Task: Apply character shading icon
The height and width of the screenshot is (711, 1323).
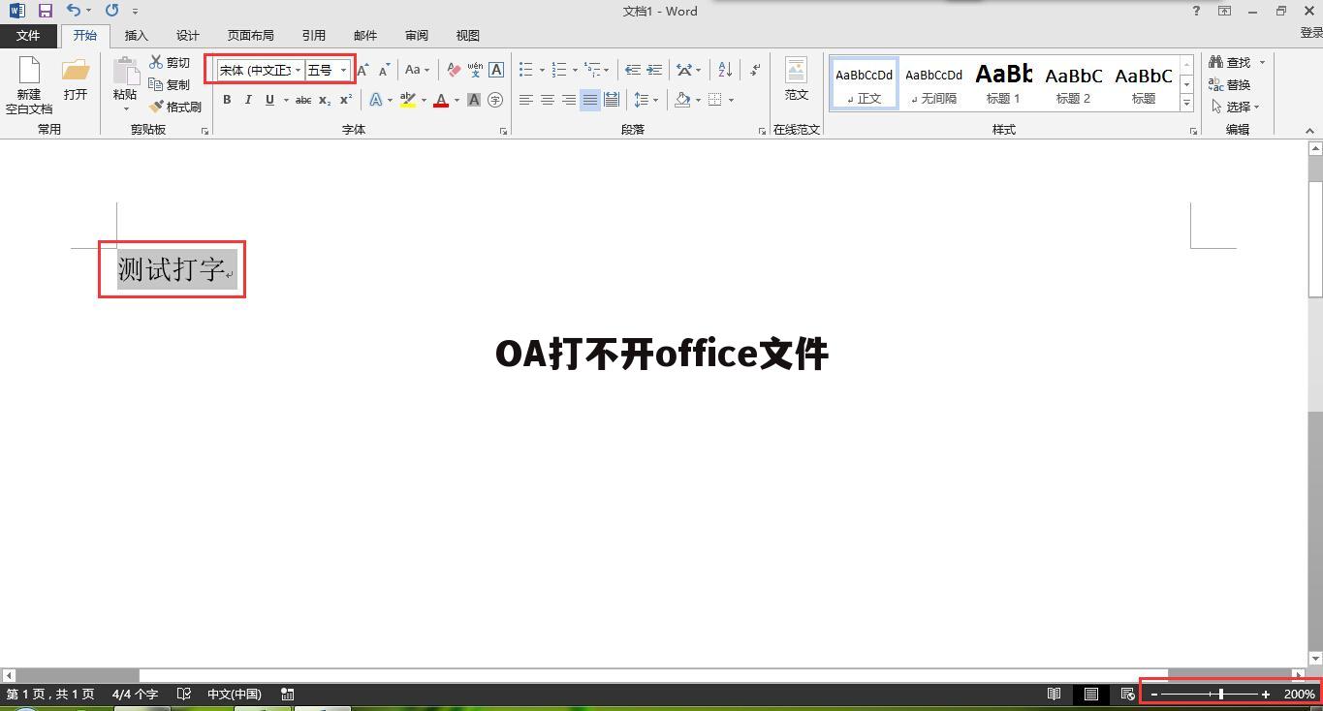Action: pos(474,100)
